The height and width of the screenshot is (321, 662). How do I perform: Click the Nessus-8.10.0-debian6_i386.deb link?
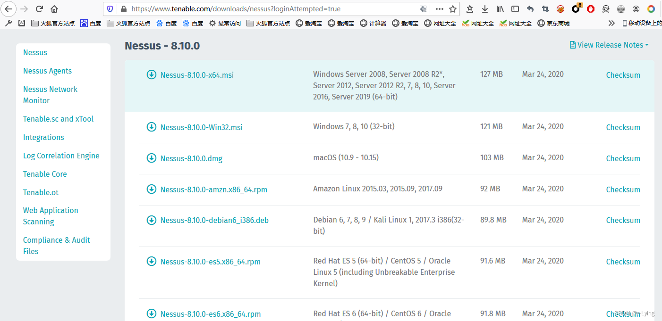click(x=214, y=220)
